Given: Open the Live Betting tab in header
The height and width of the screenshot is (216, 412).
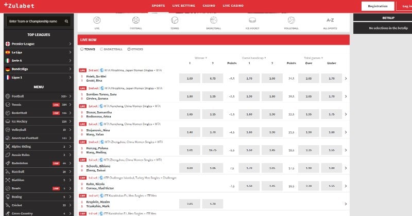Looking at the screenshot, I should [x=184, y=6].
